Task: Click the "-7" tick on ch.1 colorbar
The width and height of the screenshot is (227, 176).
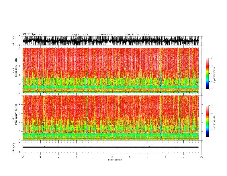Action: pyautogui.click(x=211, y=89)
